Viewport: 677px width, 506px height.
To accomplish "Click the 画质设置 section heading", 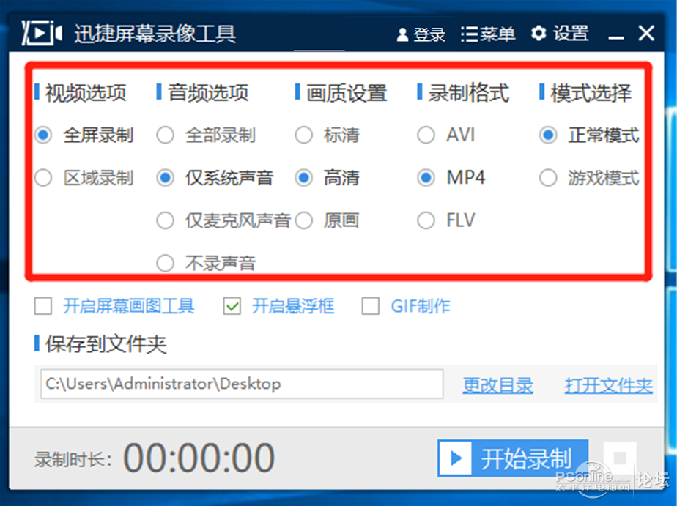I will [x=347, y=93].
